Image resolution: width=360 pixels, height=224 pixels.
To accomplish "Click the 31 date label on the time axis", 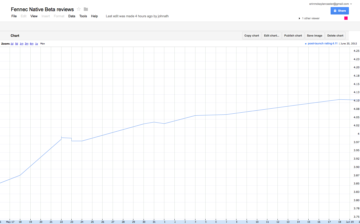I will coord(154,222).
